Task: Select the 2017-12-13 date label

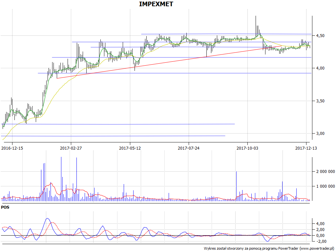Action: pos(306,148)
